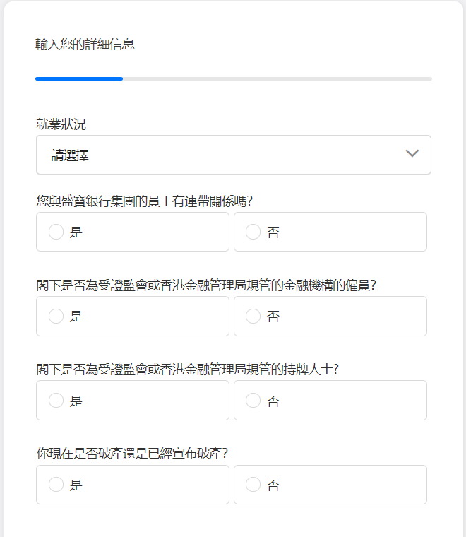
Task: Open the 就業狀況 dropdown field
Action: tap(233, 155)
